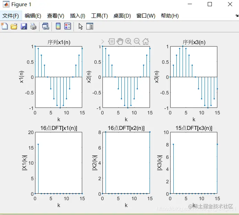Click the 16点DFT[x2(n)] plot title
Viewport: 239px width, 215px height.
pyautogui.click(x=126, y=128)
